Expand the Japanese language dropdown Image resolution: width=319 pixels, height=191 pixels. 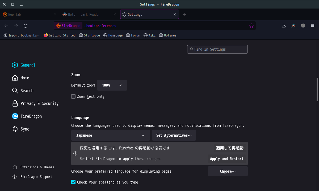(111, 135)
